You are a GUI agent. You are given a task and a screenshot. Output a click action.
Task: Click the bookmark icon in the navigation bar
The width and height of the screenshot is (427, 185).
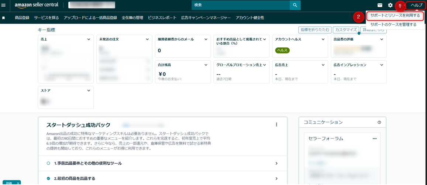point(4,18)
